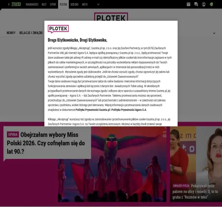
Task: Click the PLOTEK logo in consent dialog
Action: pos(58,29)
